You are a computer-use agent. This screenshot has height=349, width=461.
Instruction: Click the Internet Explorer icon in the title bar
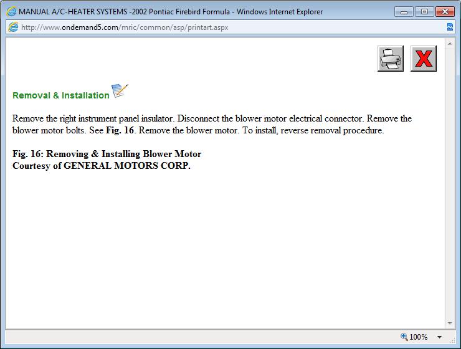[11, 12]
